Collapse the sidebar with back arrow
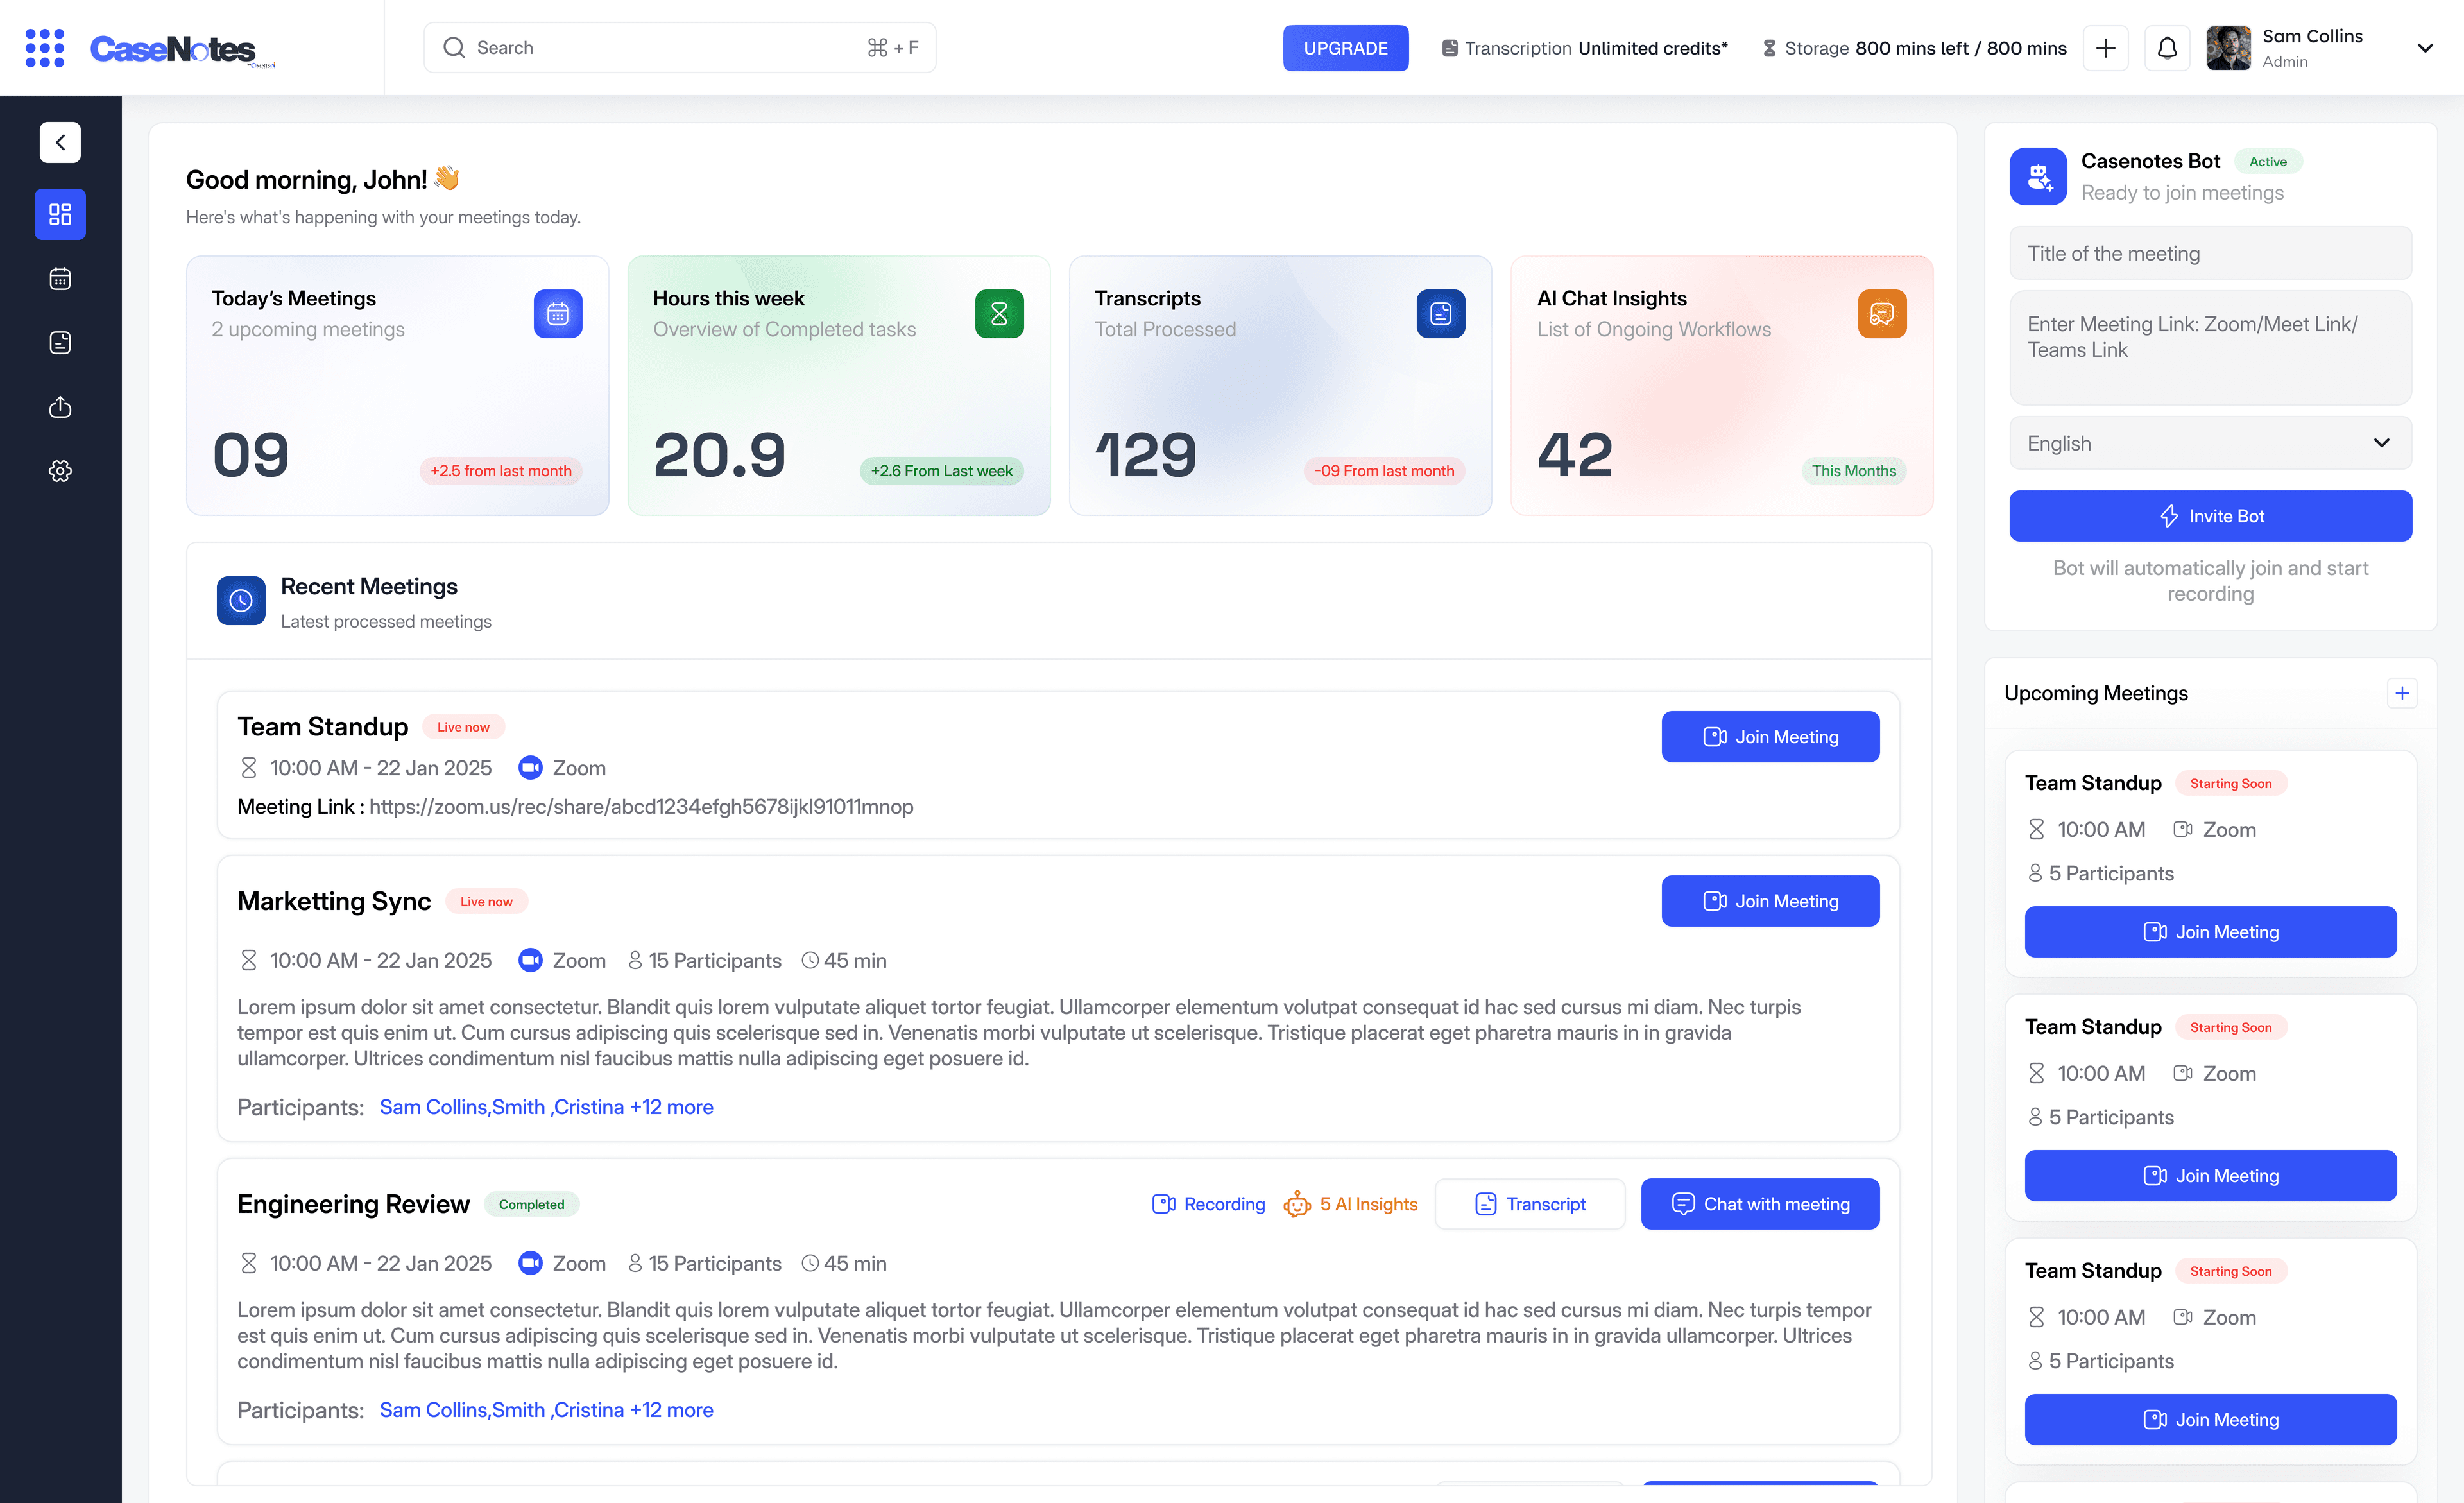This screenshot has width=2464, height=1503. tap(60, 142)
